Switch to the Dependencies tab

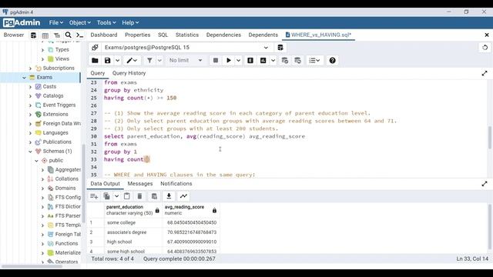coord(223,35)
